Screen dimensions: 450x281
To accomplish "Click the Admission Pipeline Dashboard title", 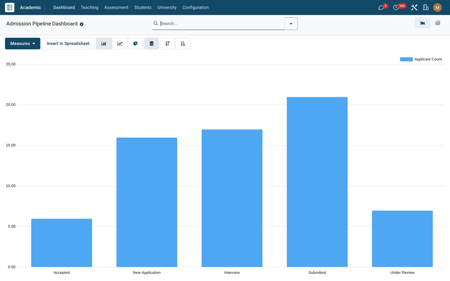I will coord(42,24).
